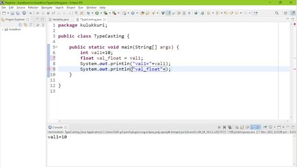
Task: Click the Open Perspective icon
Action: pyautogui.click(x=285, y=13)
